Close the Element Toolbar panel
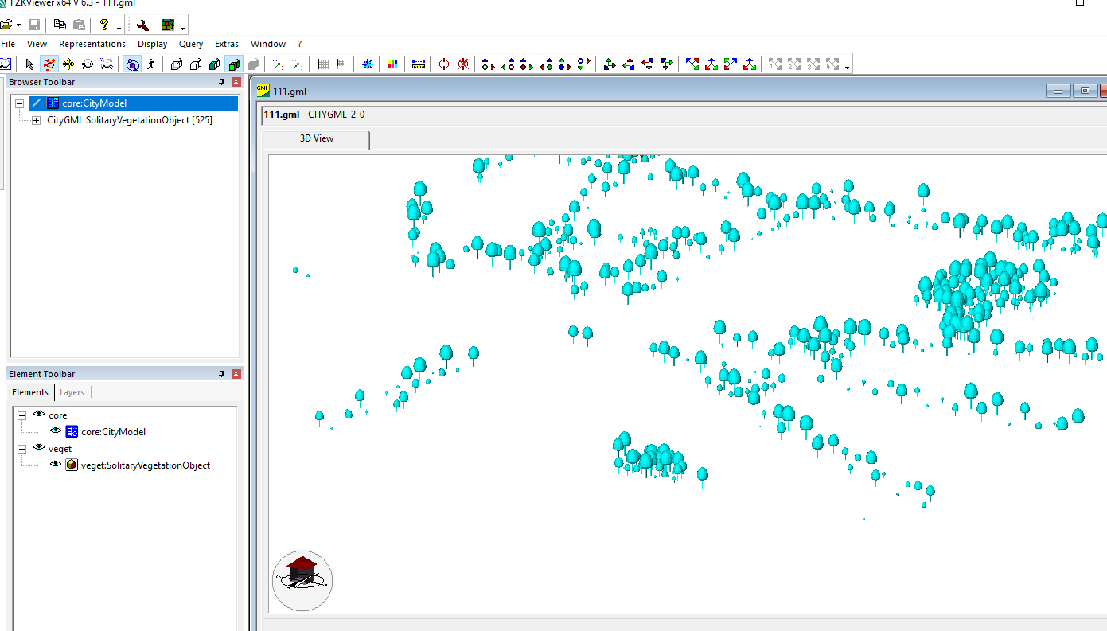The height and width of the screenshot is (631, 1107). (x=236, y=374)
